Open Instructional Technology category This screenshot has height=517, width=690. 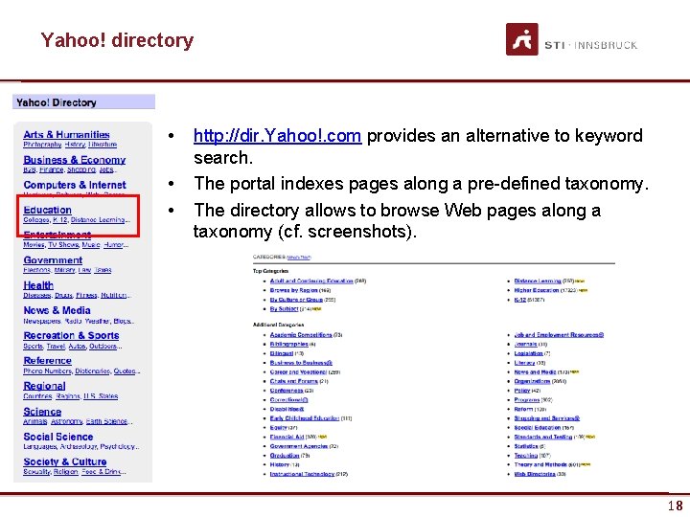pos(302,474)
